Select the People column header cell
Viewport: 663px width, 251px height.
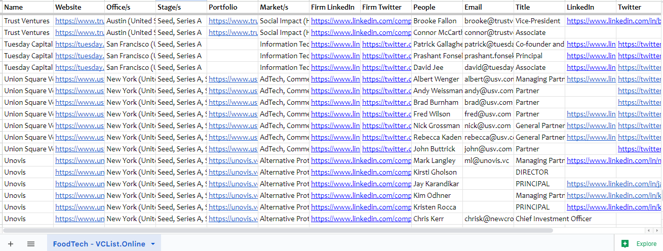point(437,7)
